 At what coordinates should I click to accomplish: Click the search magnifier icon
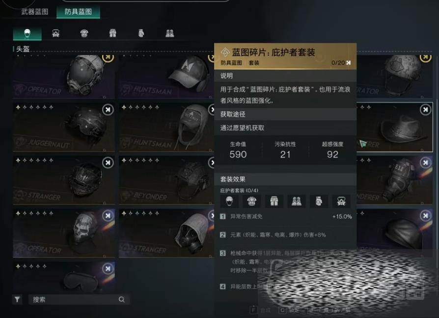[121, 299]
